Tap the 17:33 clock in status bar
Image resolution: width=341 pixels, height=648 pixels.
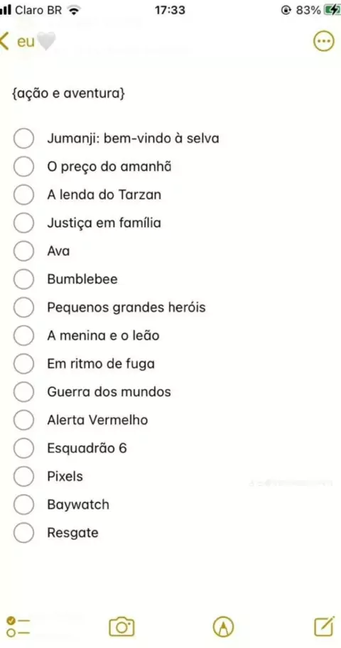pos(170,10)
